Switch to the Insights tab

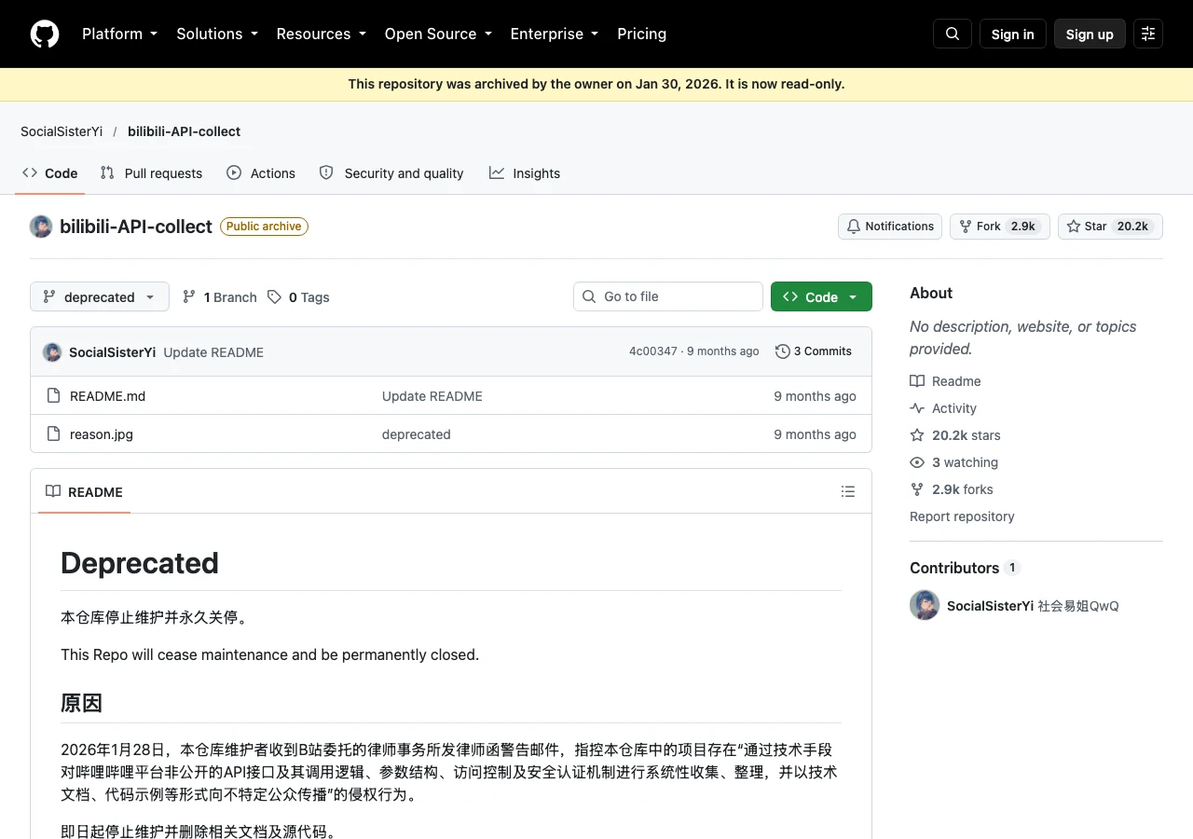[x=525, y=173]
